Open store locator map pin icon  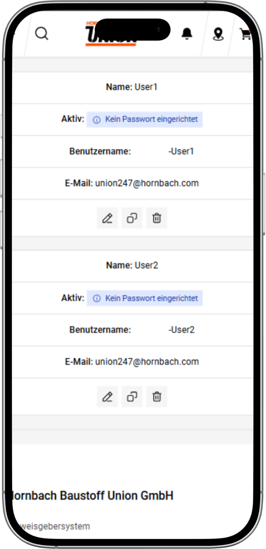pos(218,34)
